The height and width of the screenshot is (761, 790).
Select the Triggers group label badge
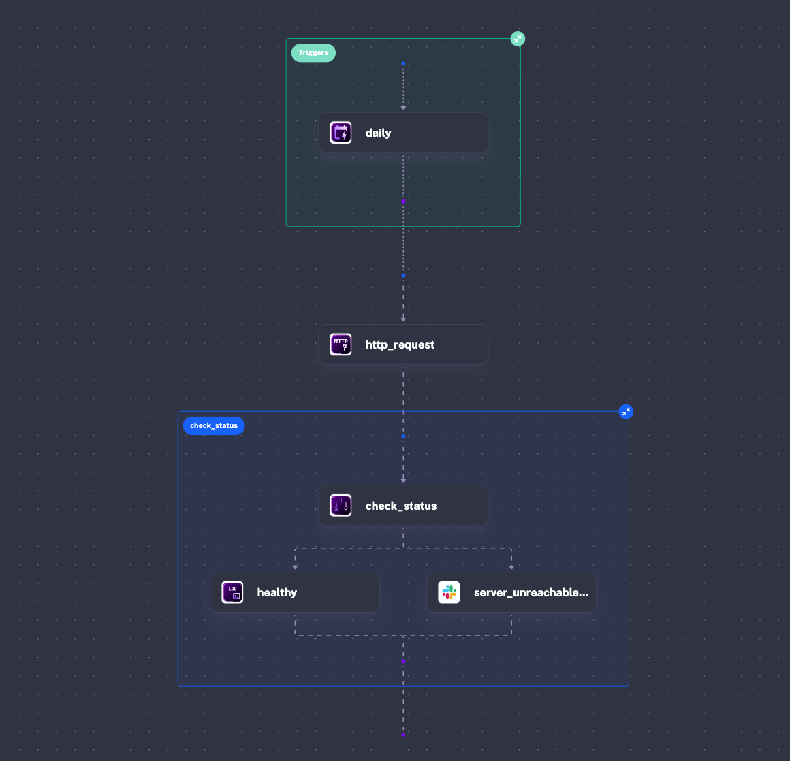313,52
